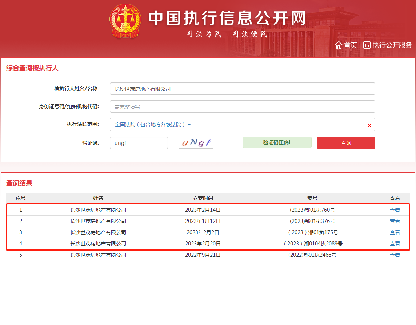
Task: Refresh the captcha image uNgf
Action: (x=196, y=142)
